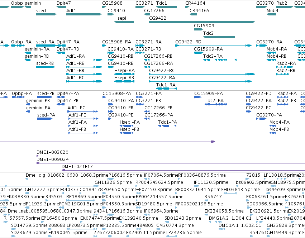305x238 pixels.
Task: Open the CR44165 gene label
Action: [x=199, y=10]
